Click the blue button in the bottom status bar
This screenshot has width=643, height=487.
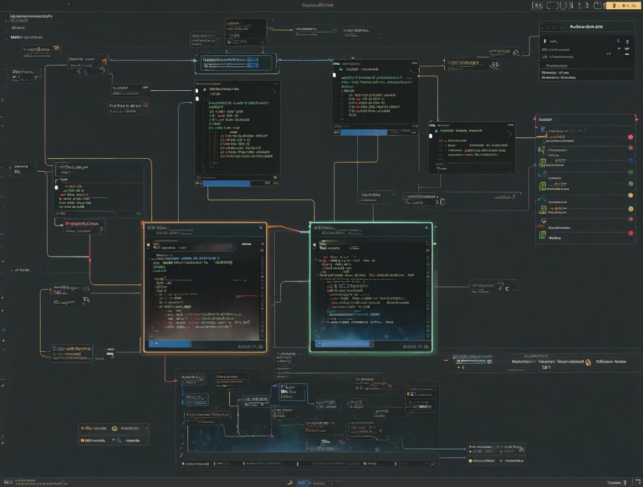coord(301,483)
